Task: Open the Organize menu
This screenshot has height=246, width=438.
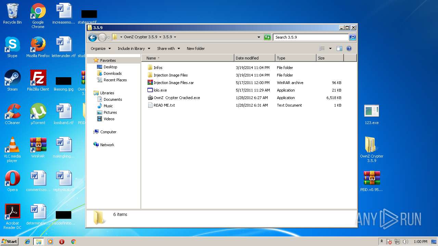Action: 101,49
